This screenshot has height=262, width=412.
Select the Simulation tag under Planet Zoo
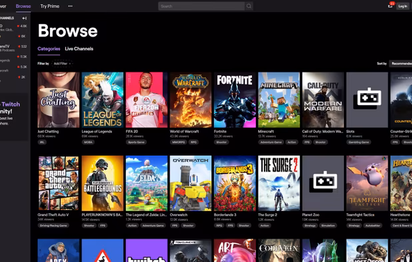click(x=328, y=225)
